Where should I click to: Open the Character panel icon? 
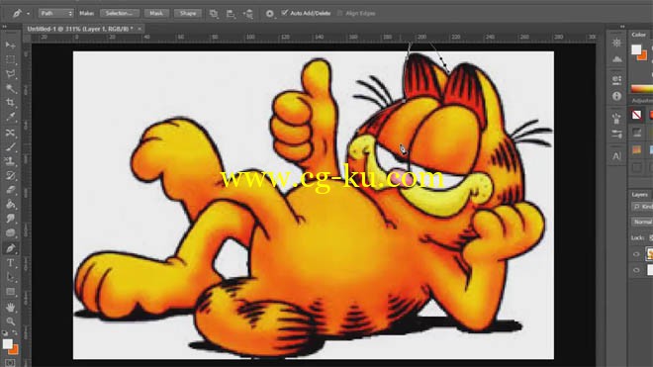[x=616, y=156]
